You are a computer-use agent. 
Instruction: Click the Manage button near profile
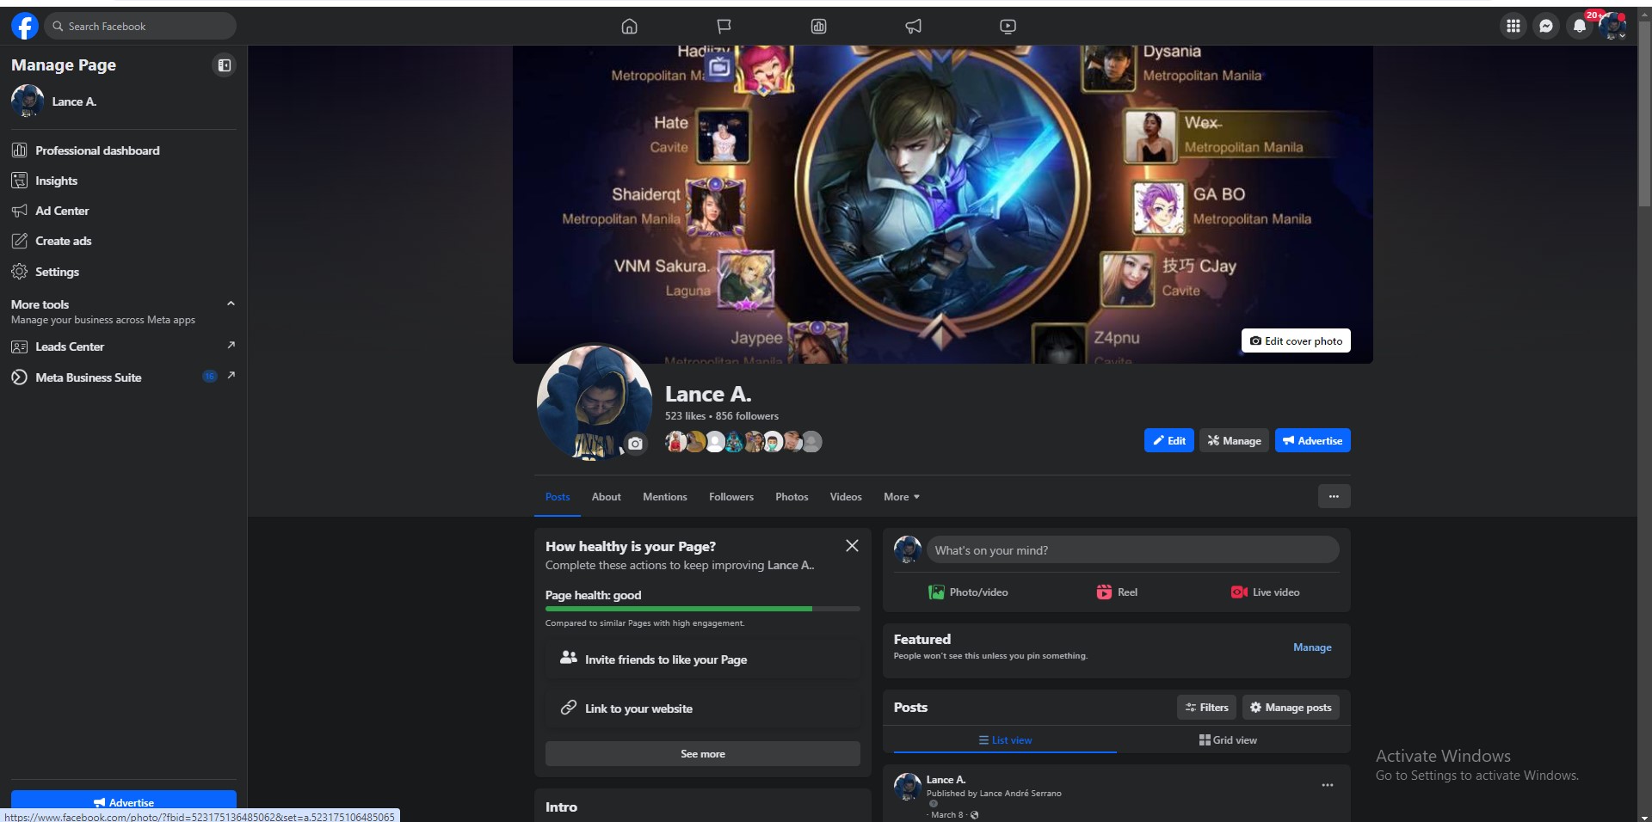[1234, 440]
